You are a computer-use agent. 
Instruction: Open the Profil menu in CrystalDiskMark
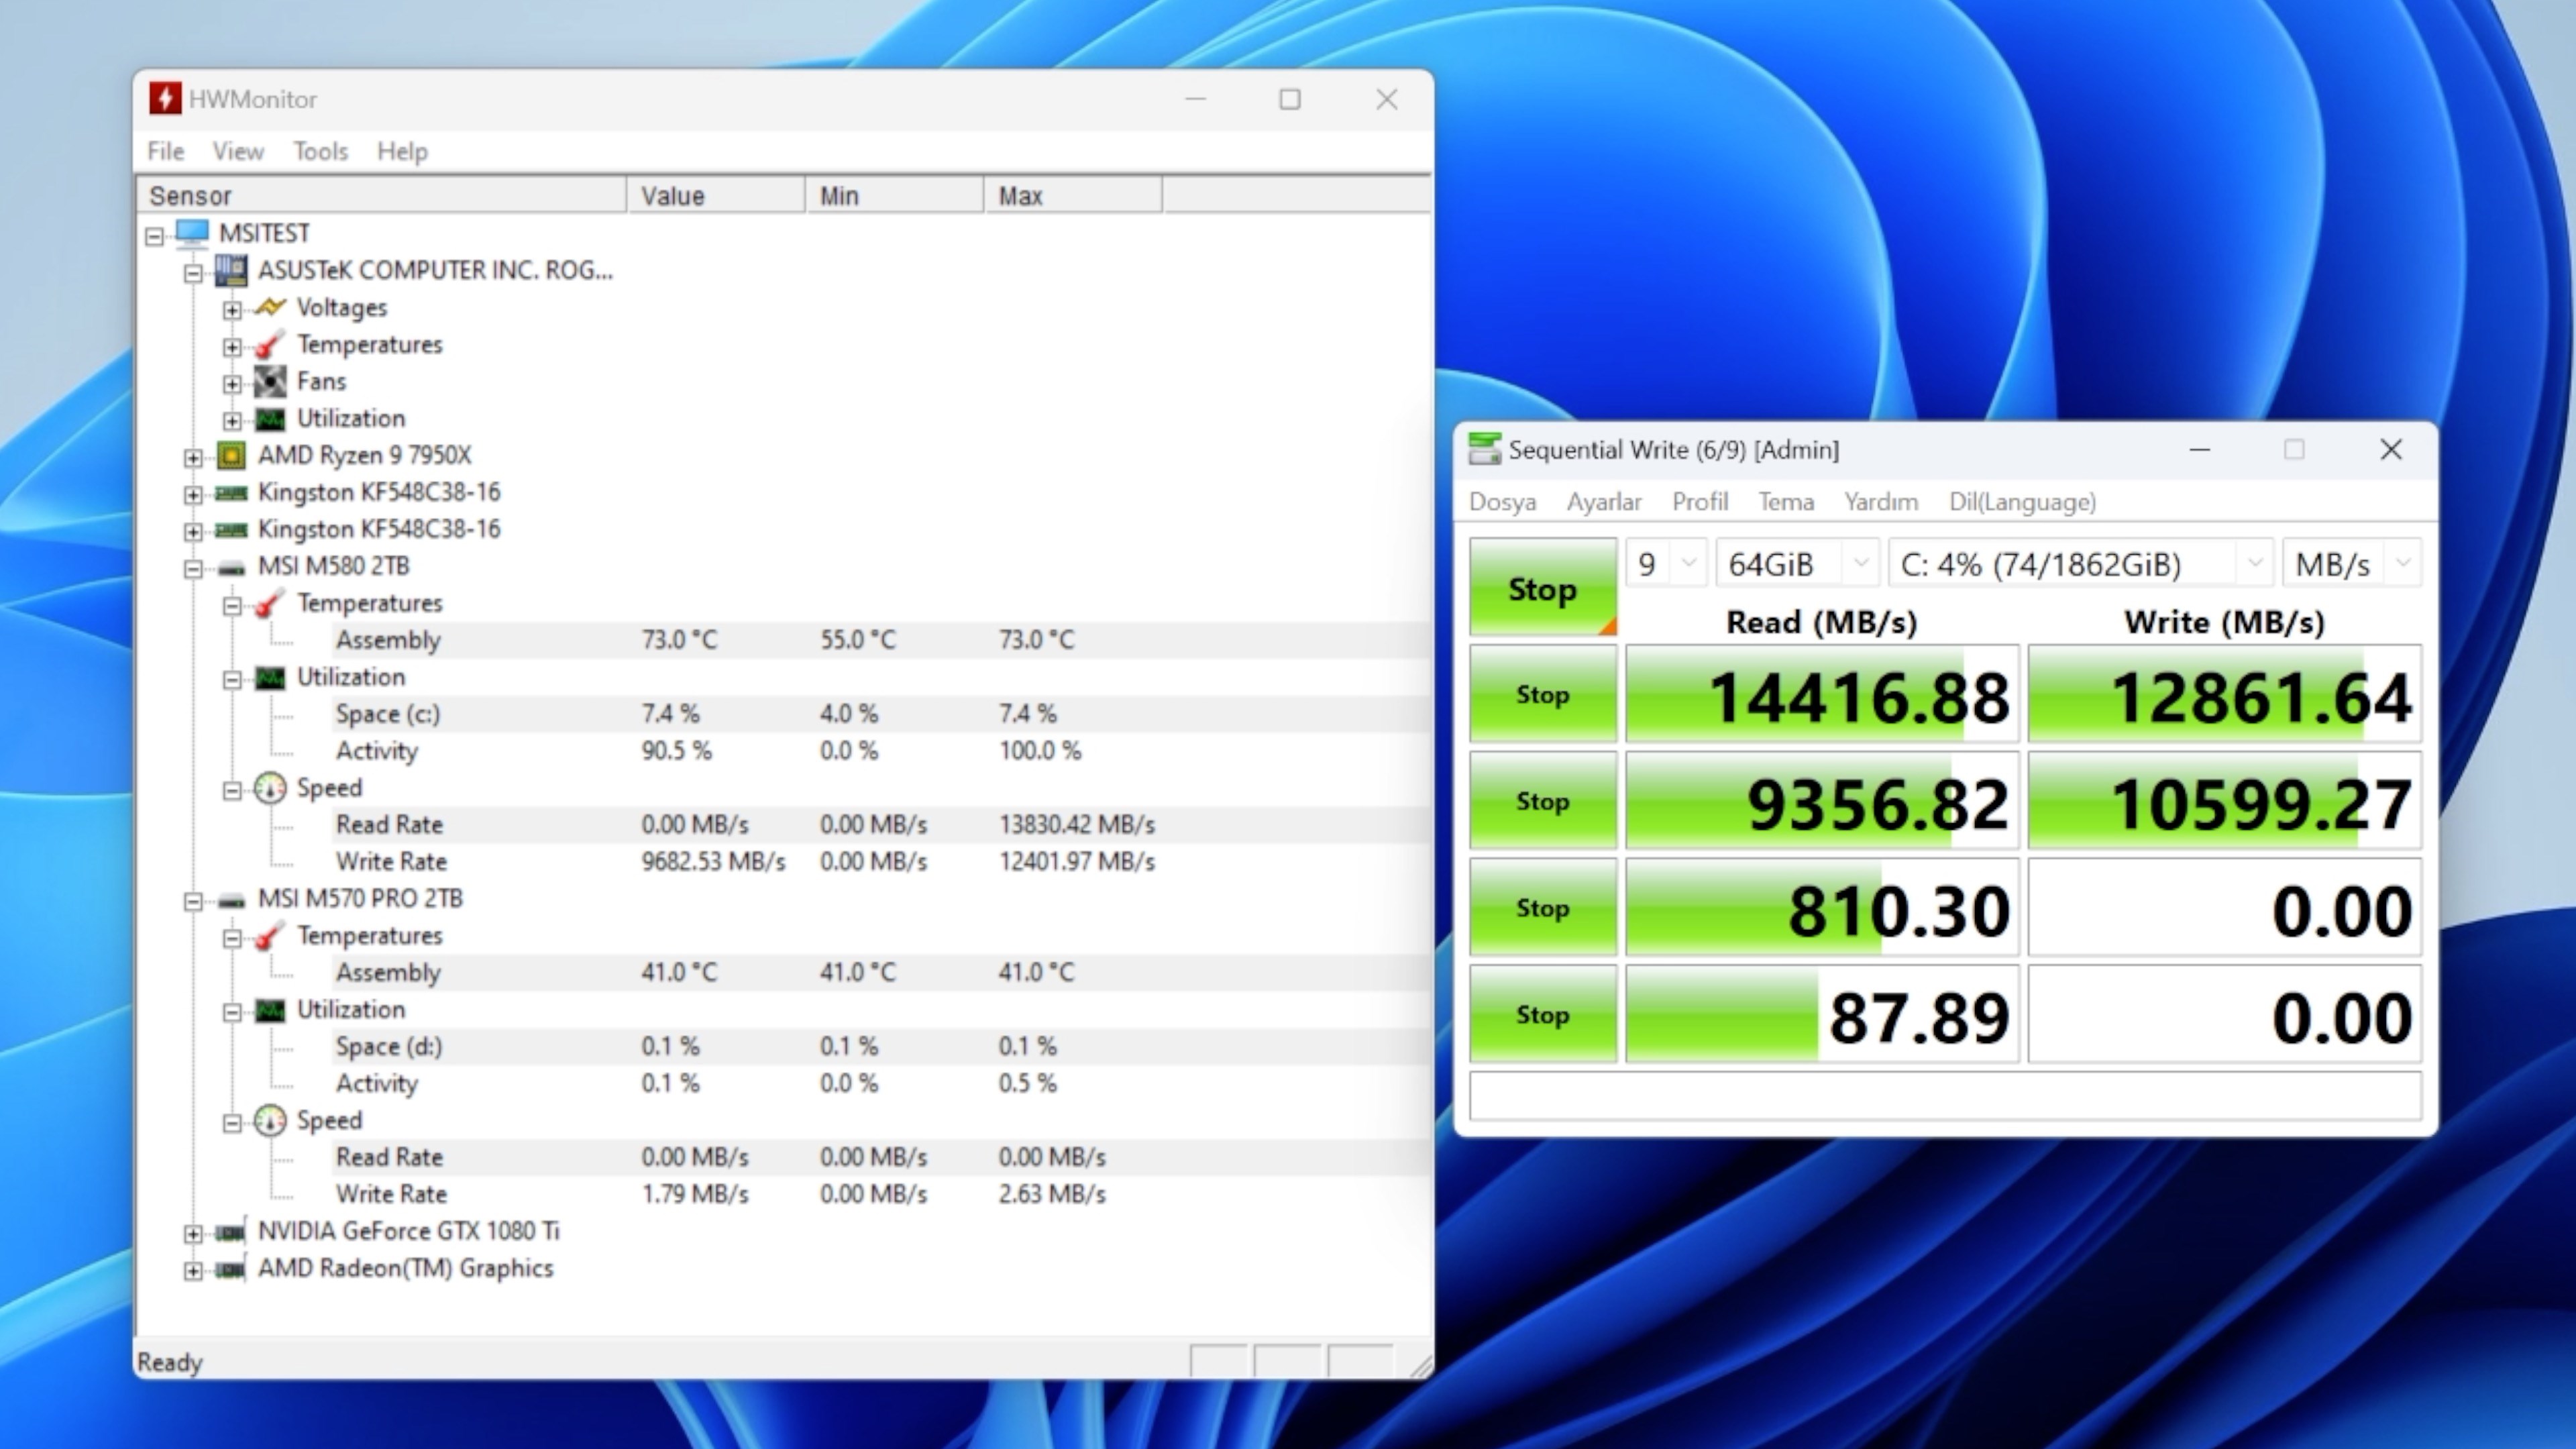pyautogui.click(x=1700, y=501)
